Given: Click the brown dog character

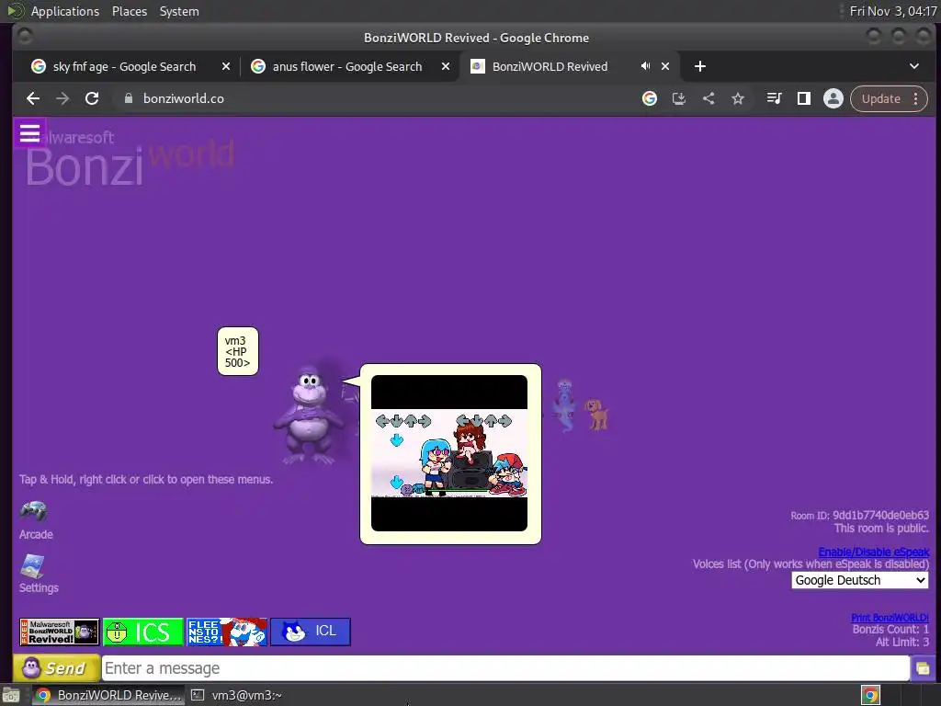Looking at the screenshot, I should [597, 415].
